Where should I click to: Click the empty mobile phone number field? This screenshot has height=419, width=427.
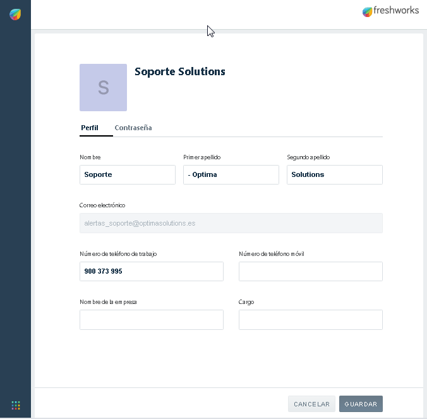310,271
